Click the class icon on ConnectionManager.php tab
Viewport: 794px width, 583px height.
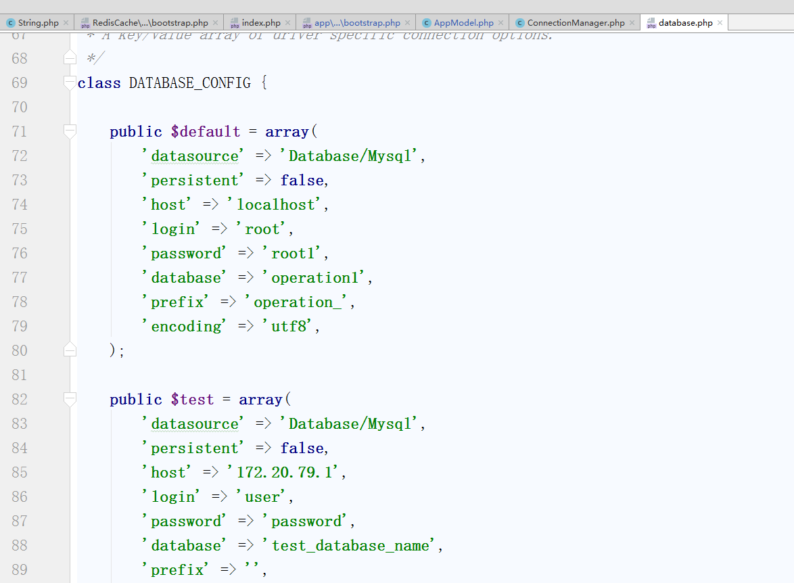[519, 23]
